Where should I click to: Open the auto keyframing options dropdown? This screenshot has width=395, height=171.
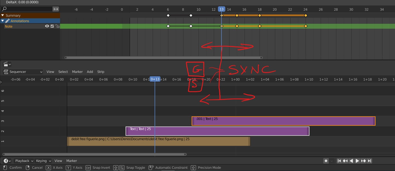coord(332,161)
